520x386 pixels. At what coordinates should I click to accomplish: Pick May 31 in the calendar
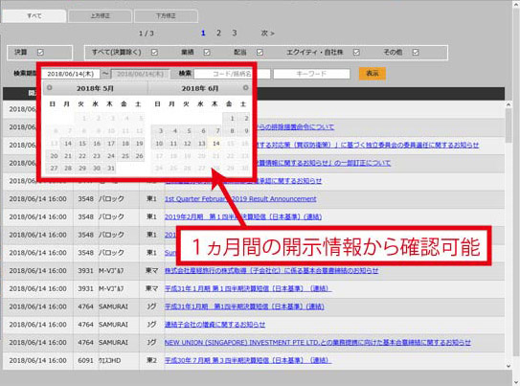click(x=111, y=169)
